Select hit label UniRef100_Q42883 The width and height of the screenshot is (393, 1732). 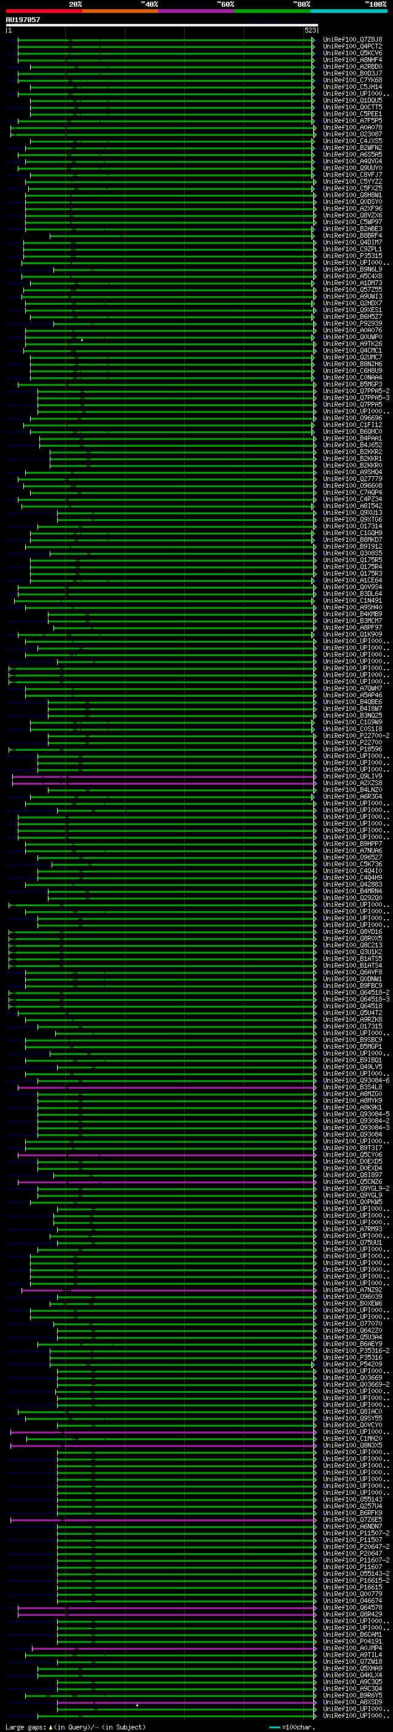point(352,885)
